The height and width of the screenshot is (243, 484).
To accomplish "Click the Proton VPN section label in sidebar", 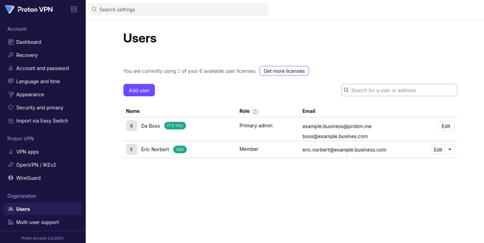I will pos(20,139).
